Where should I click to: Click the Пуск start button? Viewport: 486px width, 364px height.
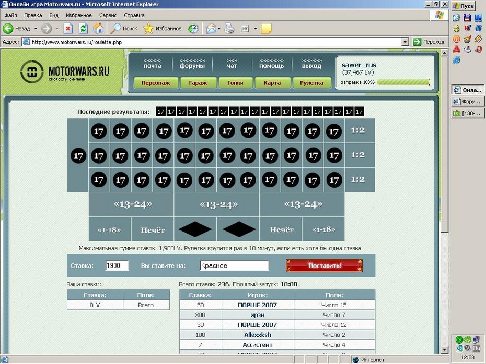click(464, 6)
